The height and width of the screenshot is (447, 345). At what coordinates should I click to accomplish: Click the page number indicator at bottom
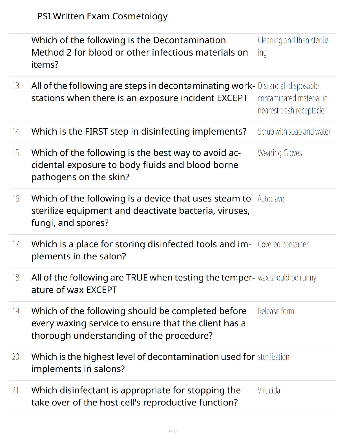(x=172, y=431)
